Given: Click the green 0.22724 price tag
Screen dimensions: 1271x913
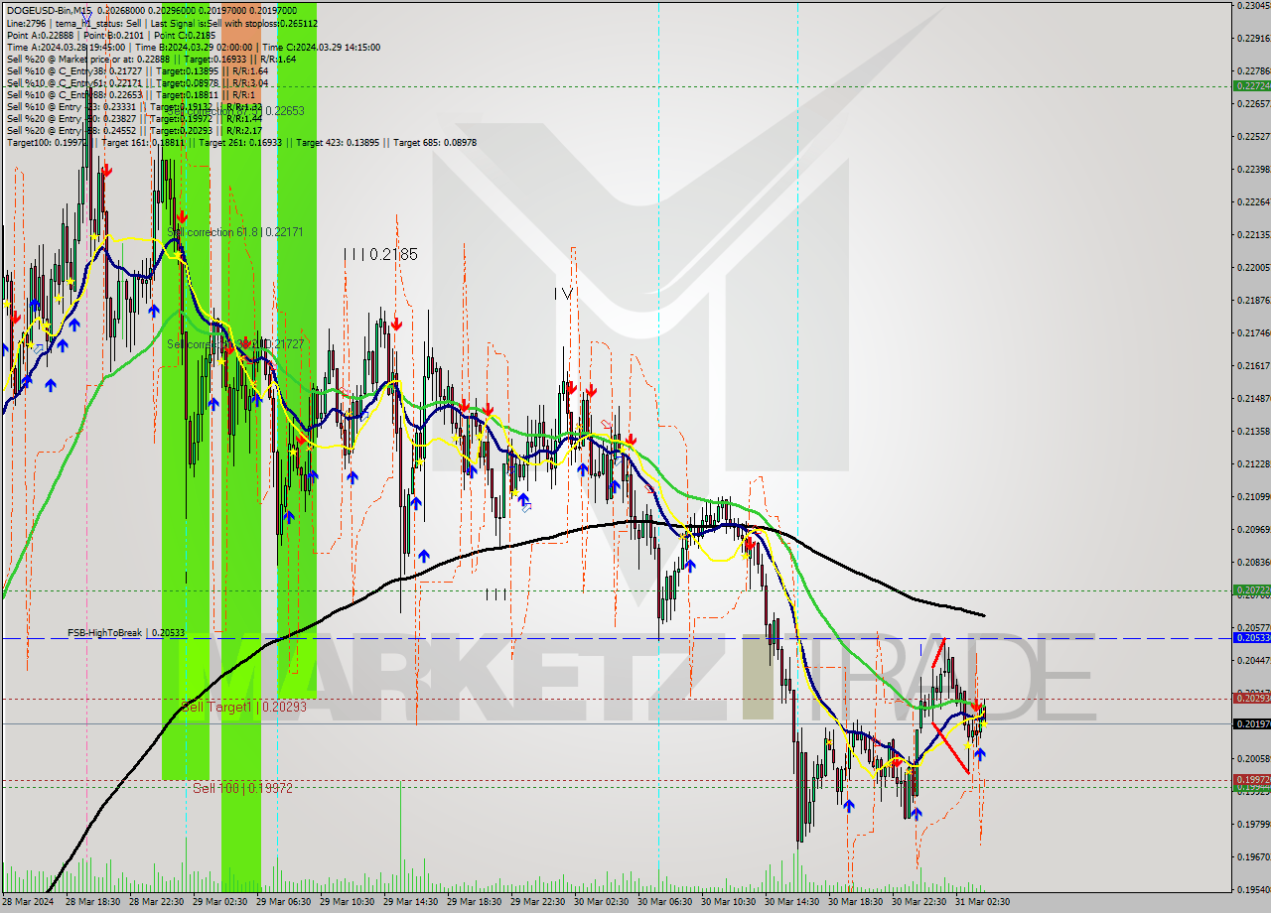Looking at the screenshot, I should 1251,86.
